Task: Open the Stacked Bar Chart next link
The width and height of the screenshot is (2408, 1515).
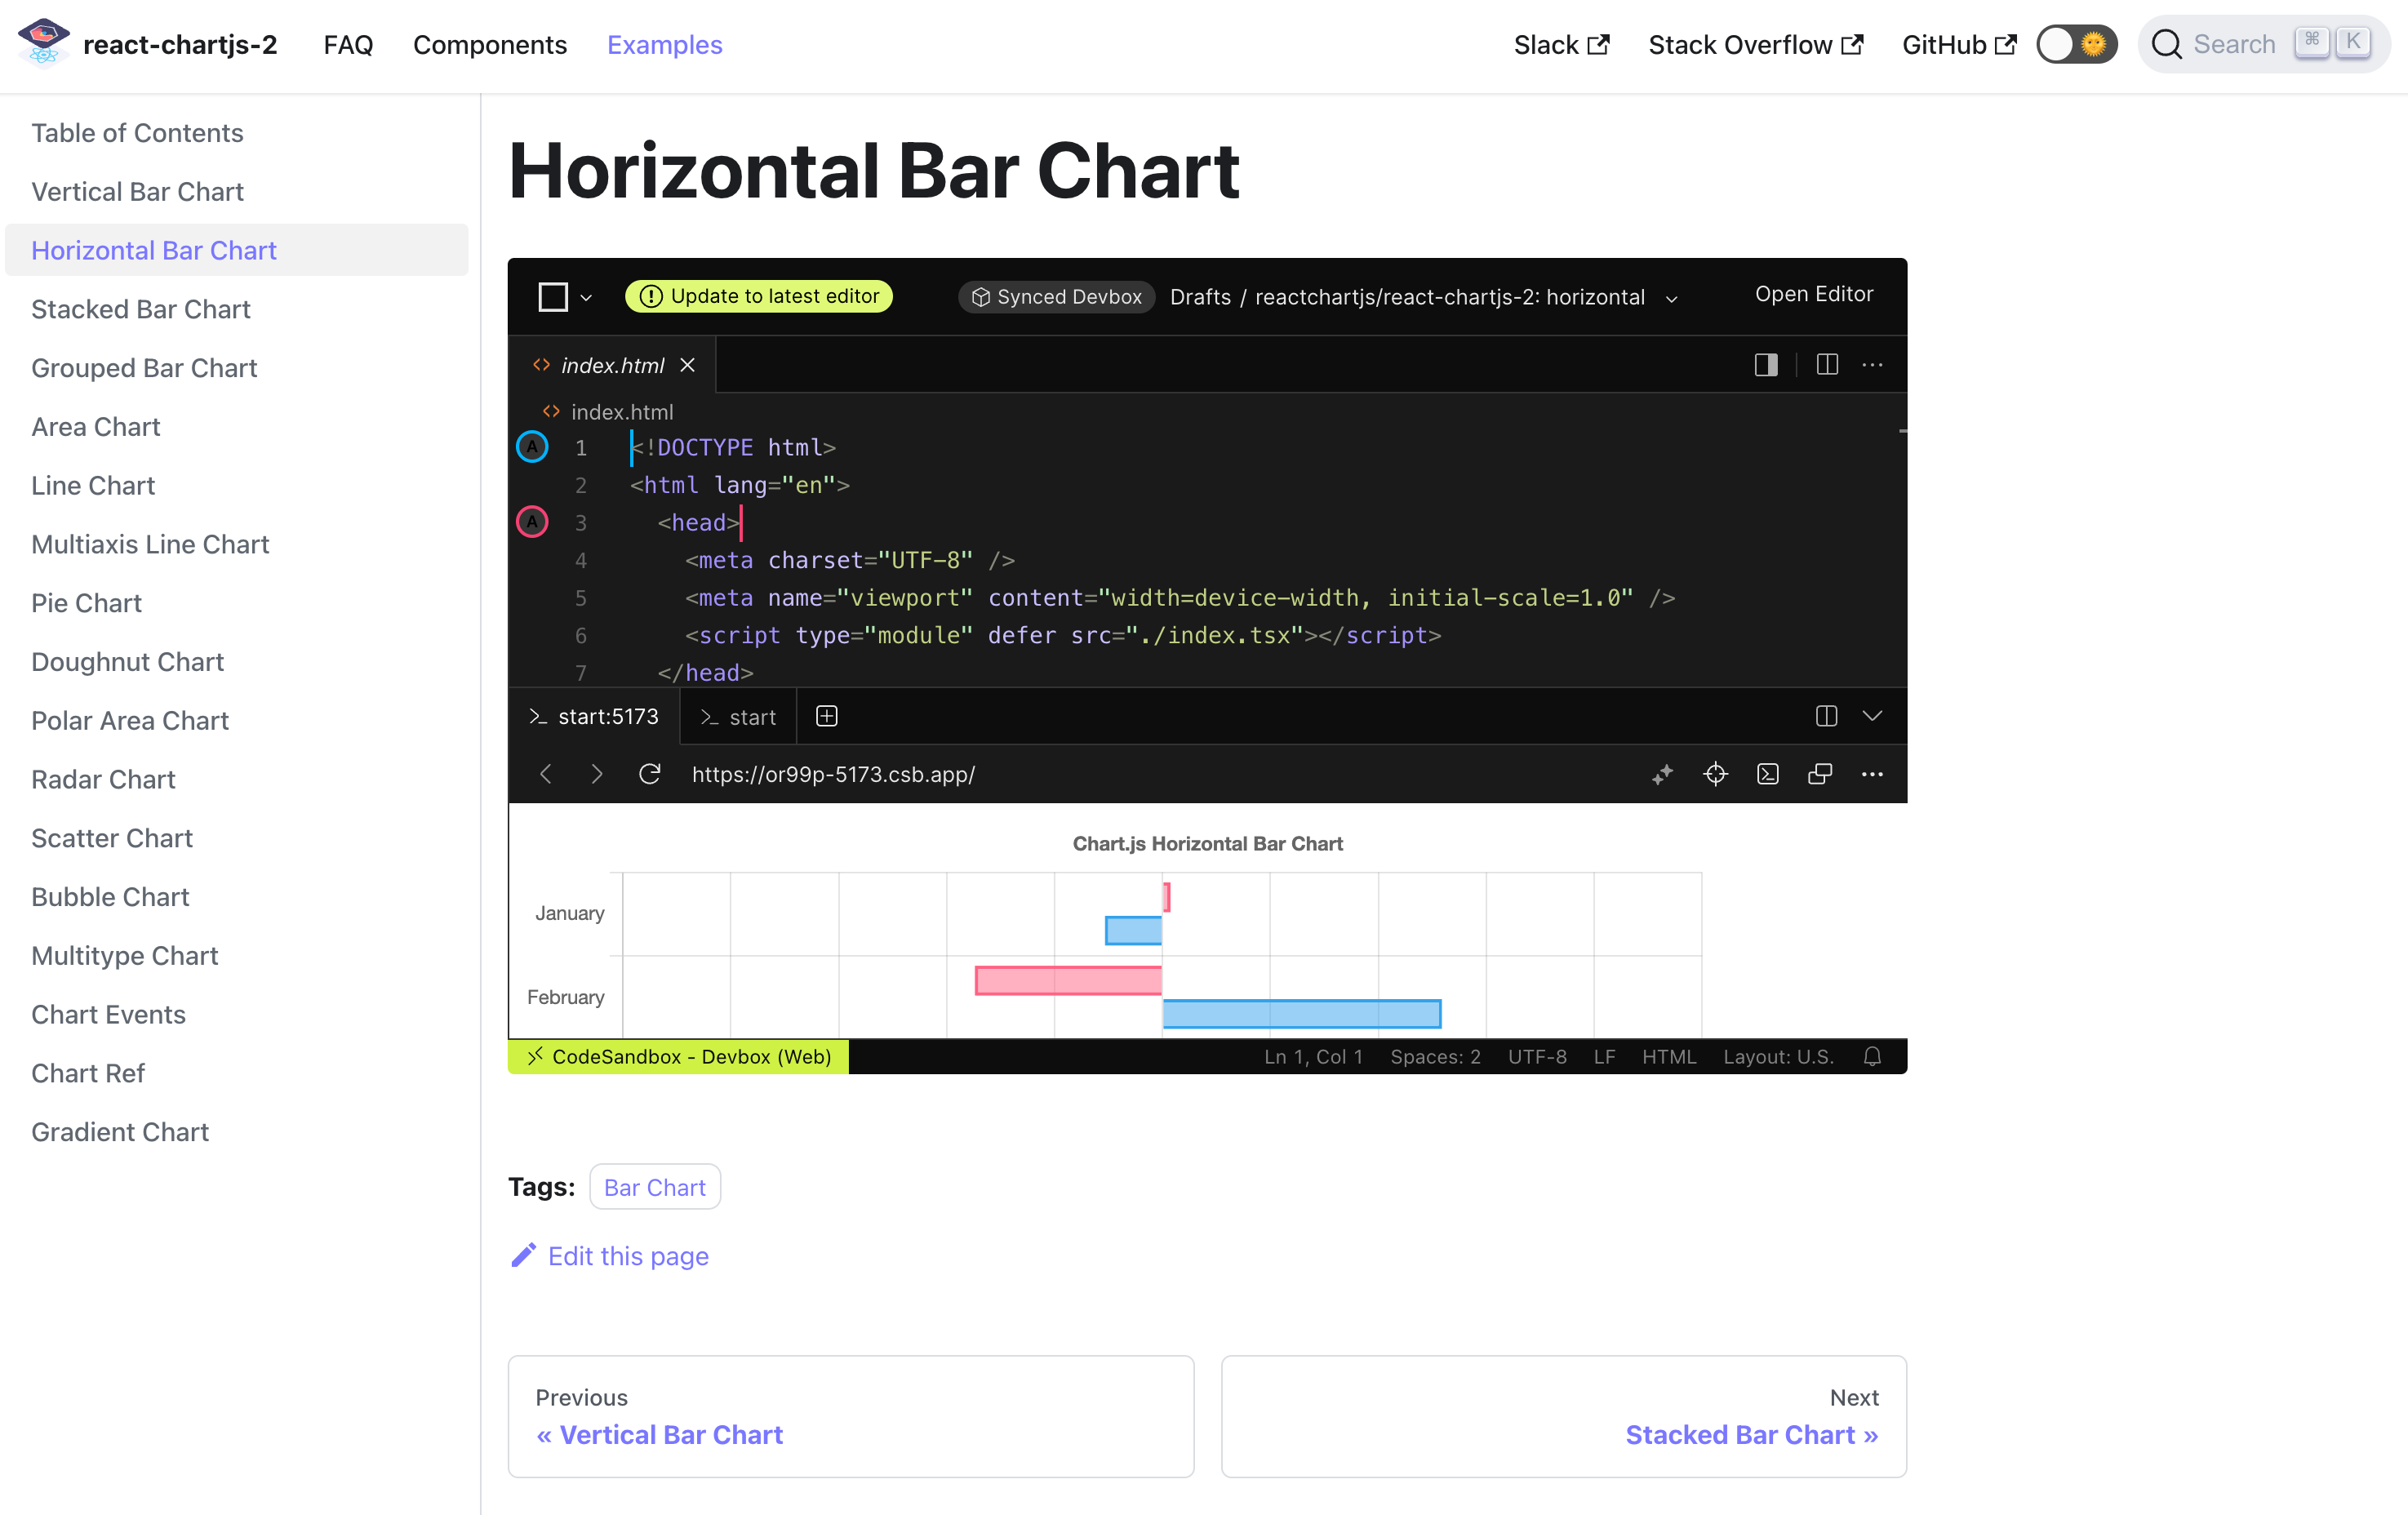Action: [1750, 1434]
